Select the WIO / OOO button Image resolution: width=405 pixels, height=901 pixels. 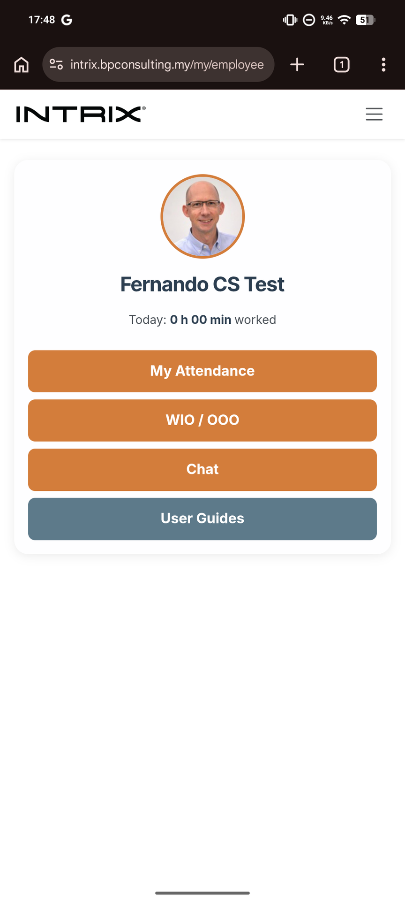tap(202, 420)
